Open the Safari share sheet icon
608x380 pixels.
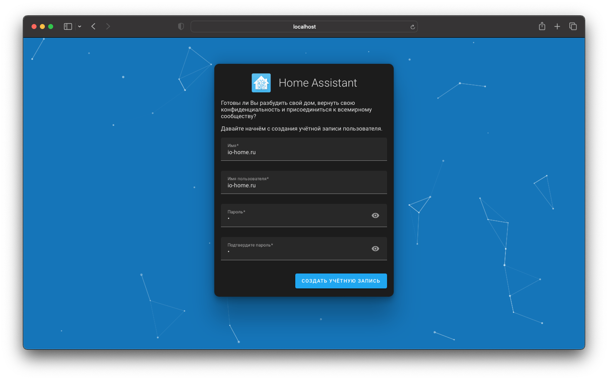pos(542,26)
